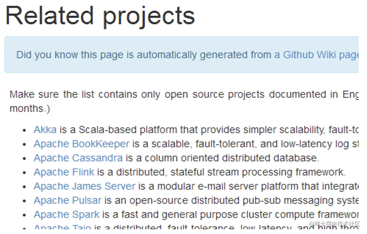This screenshot has height=234, width=367.
Task: Click the Apache Spark link
Action: 67,214
